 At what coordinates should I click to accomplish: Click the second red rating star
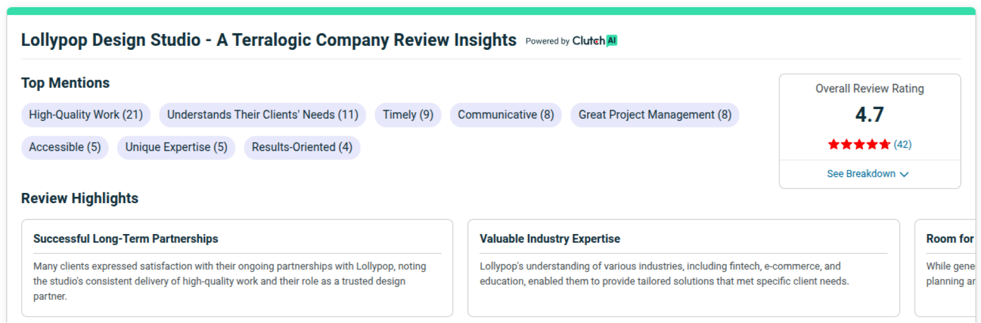tap(846, 145)
